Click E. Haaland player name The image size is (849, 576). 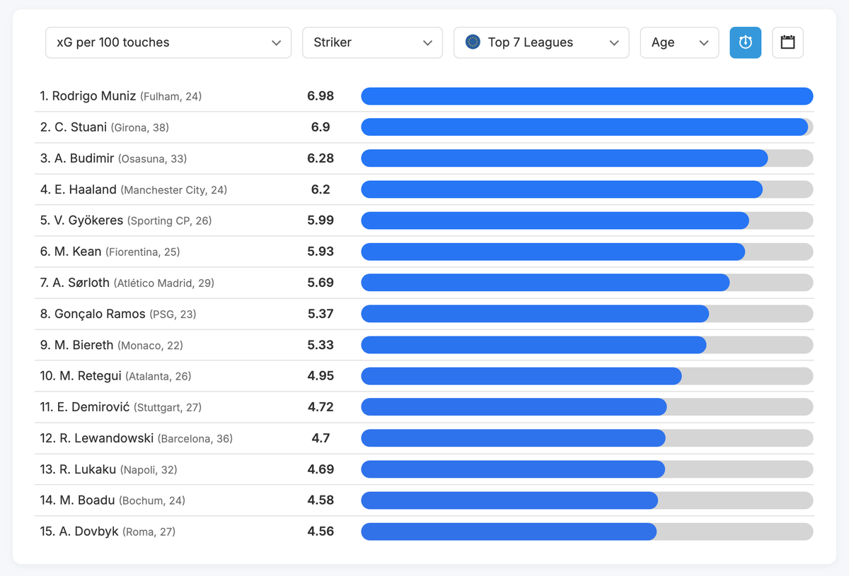click(86, 189)
